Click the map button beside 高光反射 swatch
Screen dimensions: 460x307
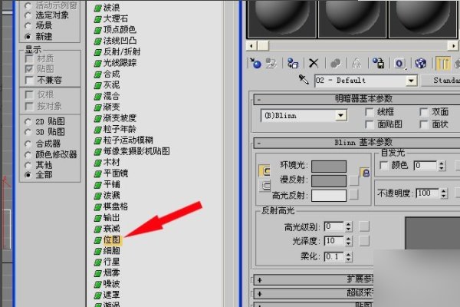coord(353,194)
